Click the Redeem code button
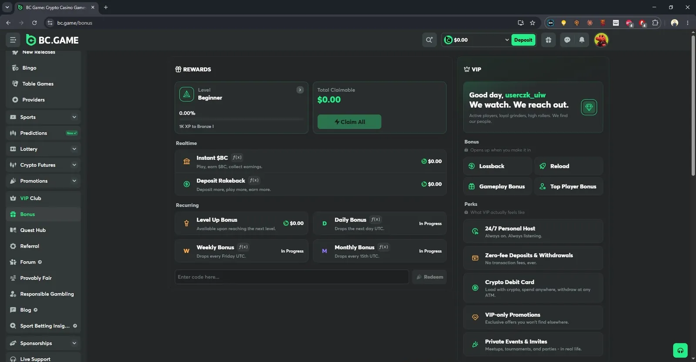 point(429,277)
